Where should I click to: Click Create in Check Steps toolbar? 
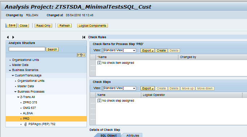pos(161,88)
